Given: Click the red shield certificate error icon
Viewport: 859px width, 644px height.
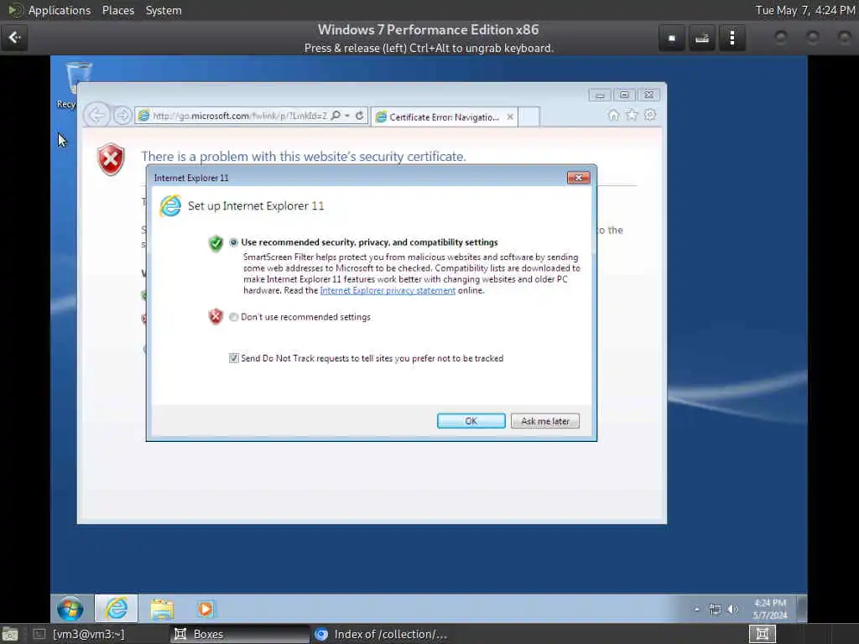Looking at the screenshot, I should coord(111,159).
